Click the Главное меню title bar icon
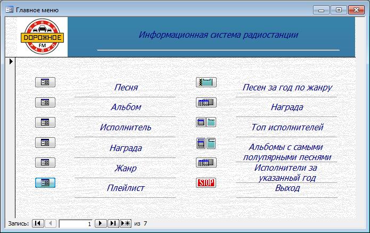The width and height of the screenshot is (370, 233). pyautogui.click(x=9, y=10)
